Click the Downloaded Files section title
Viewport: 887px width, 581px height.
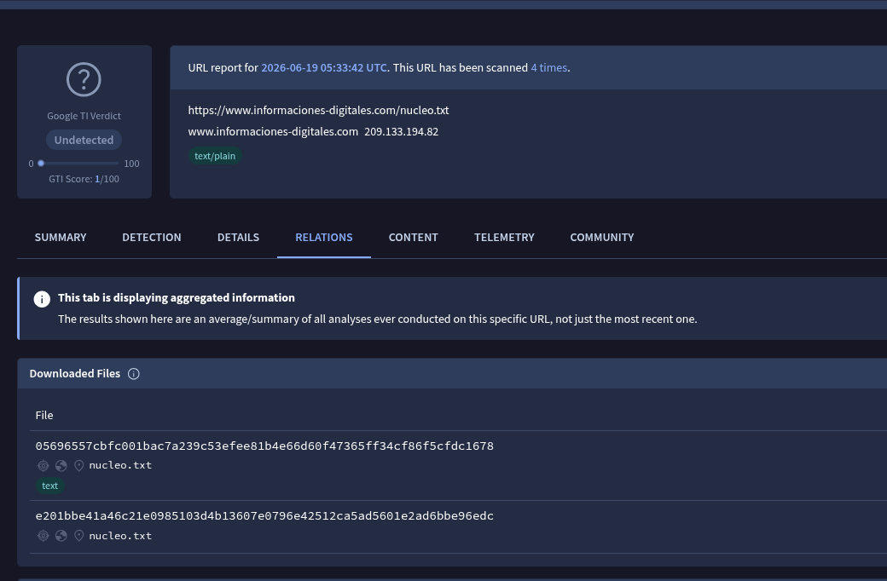[75, 374]
